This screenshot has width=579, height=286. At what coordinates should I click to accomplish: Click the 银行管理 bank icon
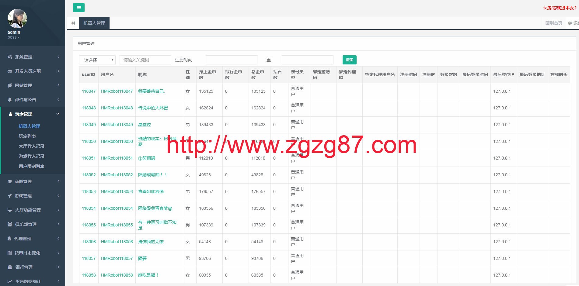point(10,267)
